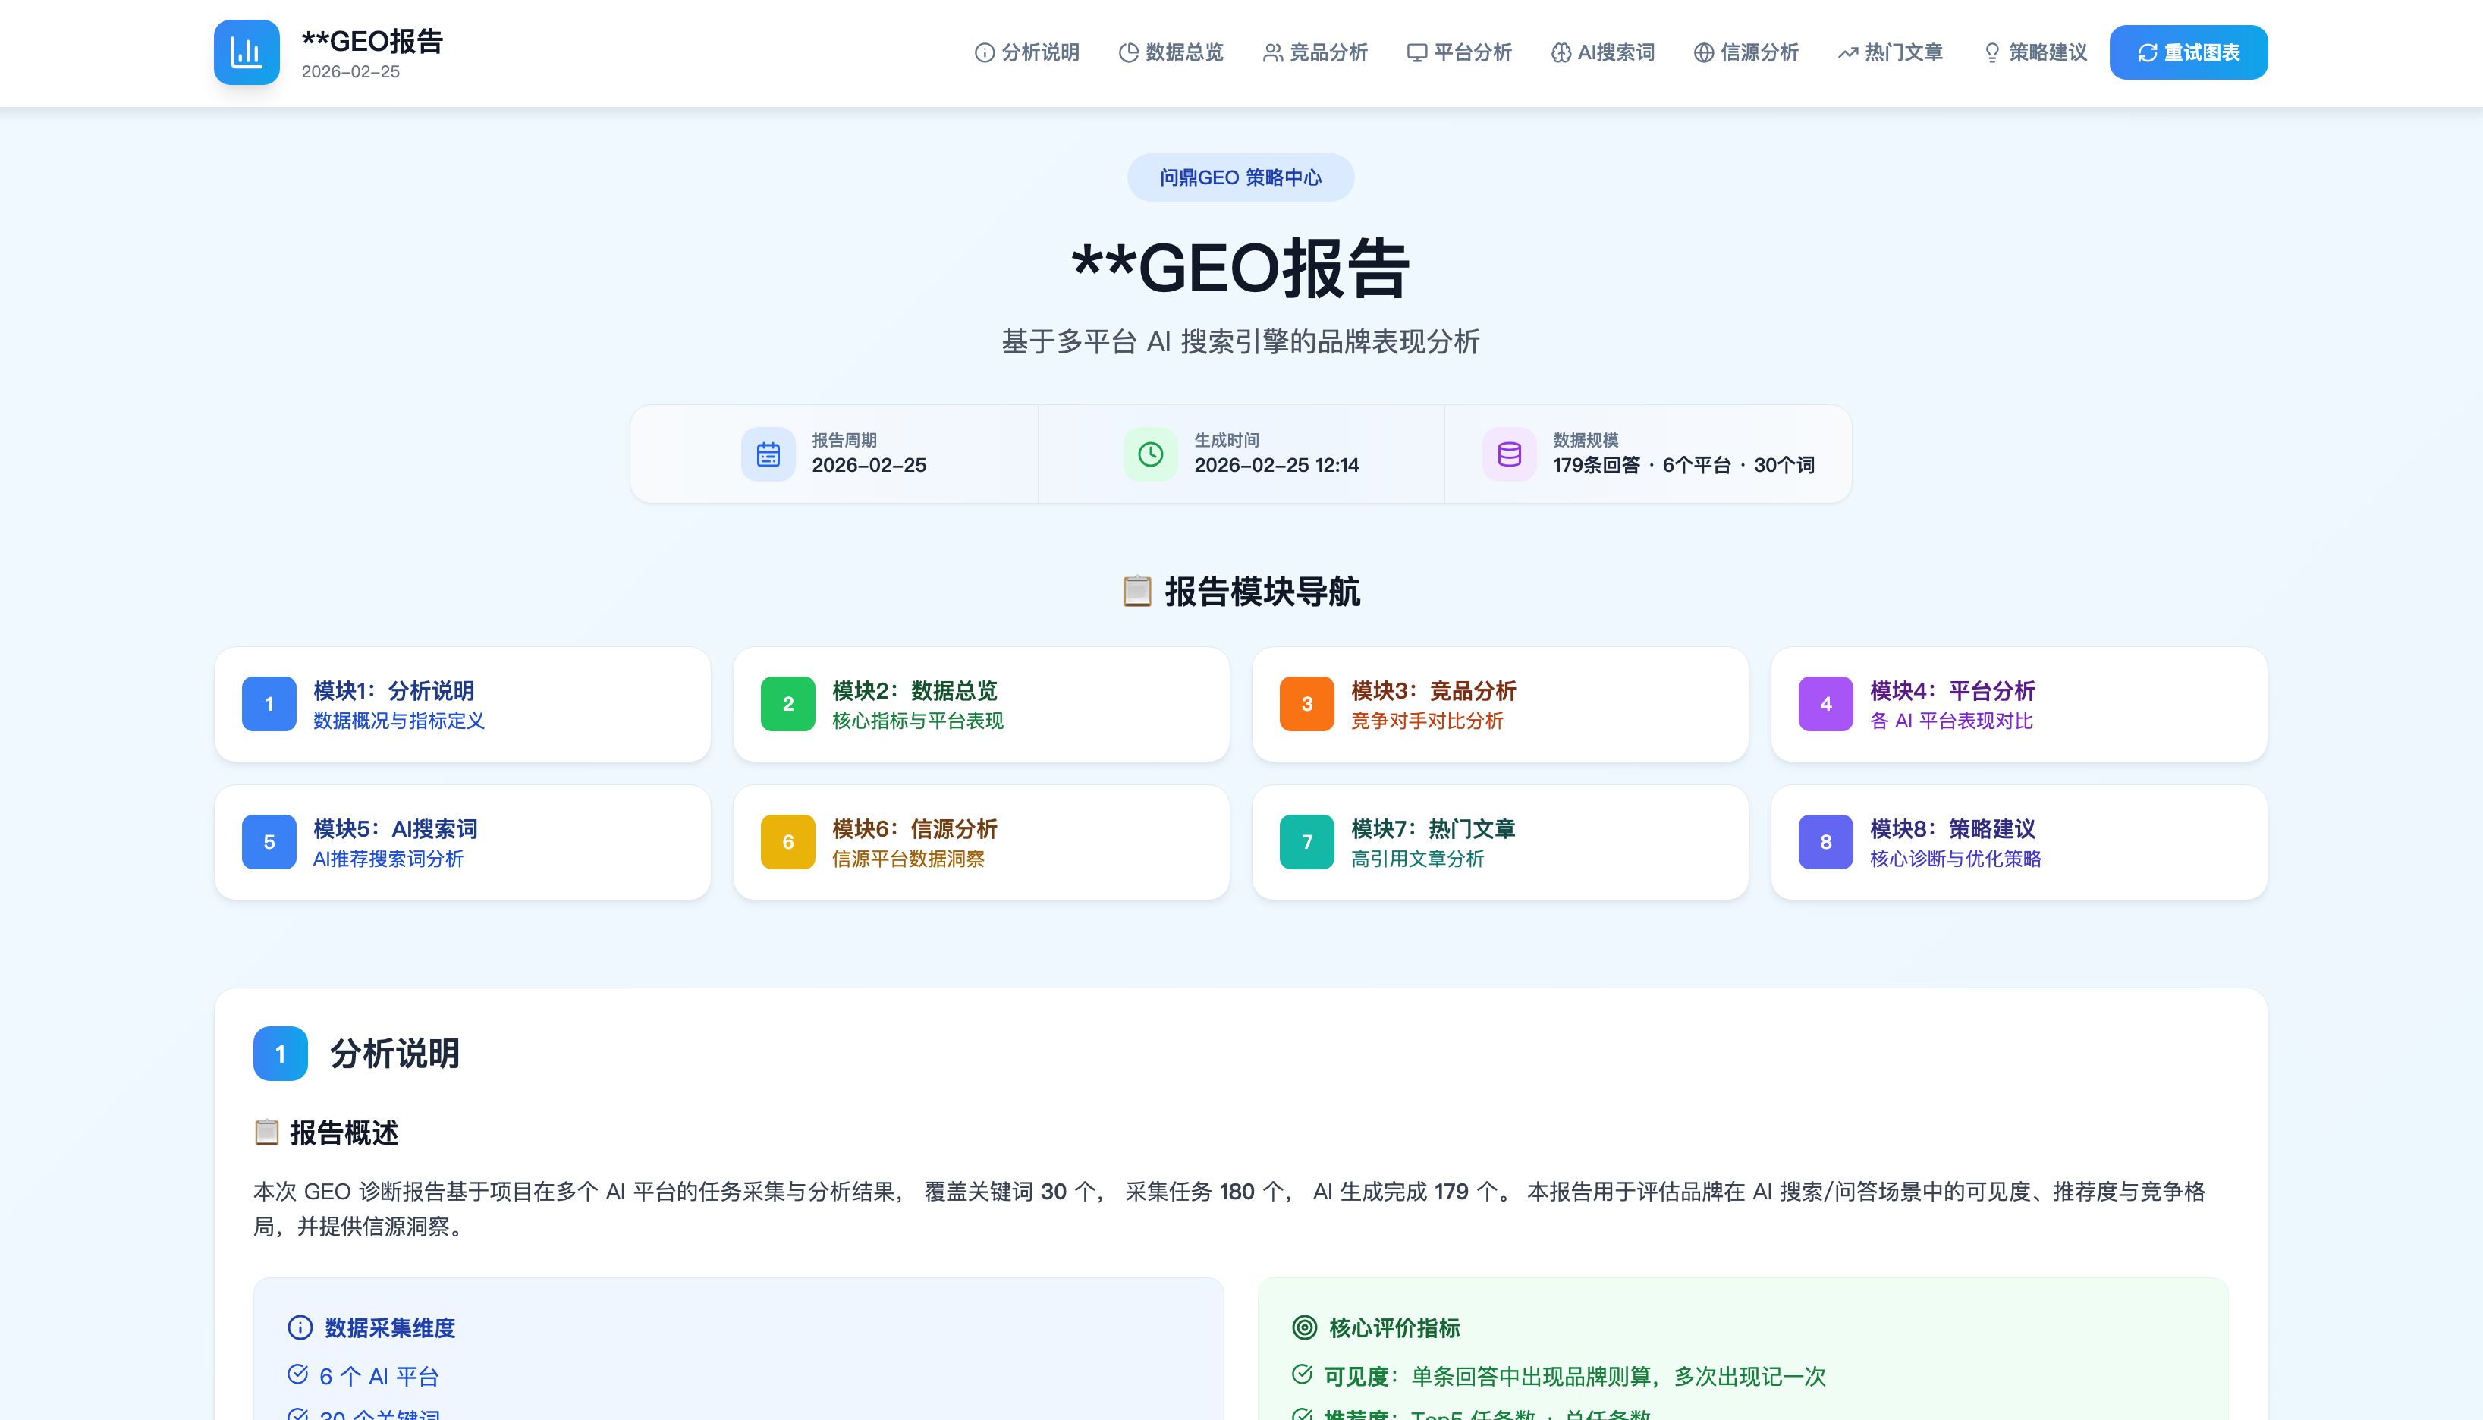Image resolution: width=2483 pixels, height=1420 pixels.
Task: Select the people icon for 竞品分析
Action: (1271, 52)
